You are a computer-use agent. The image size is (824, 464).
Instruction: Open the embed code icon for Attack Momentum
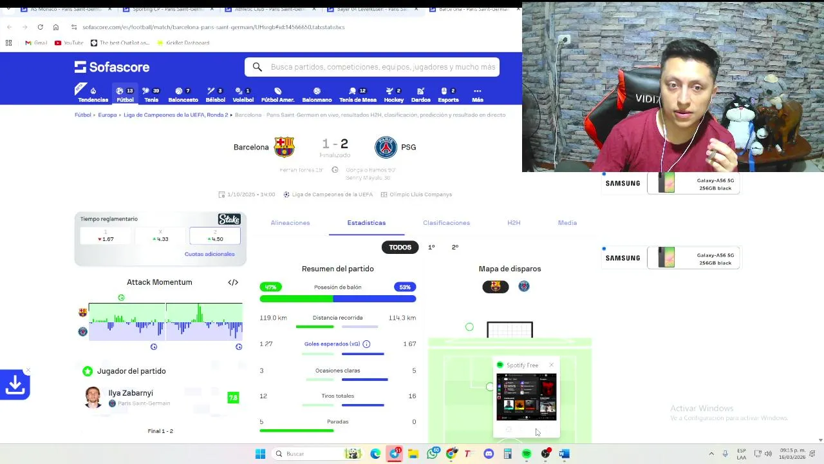coord(233,282)
